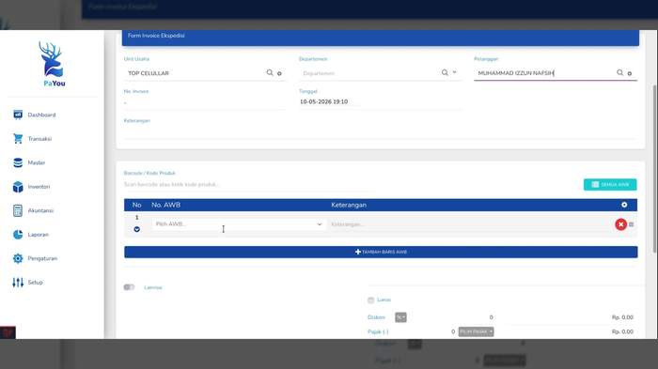Screen dimensions: 658x369
Task: Search Pelanggan with magnifier icon
Action: click(x=619, y=73)
